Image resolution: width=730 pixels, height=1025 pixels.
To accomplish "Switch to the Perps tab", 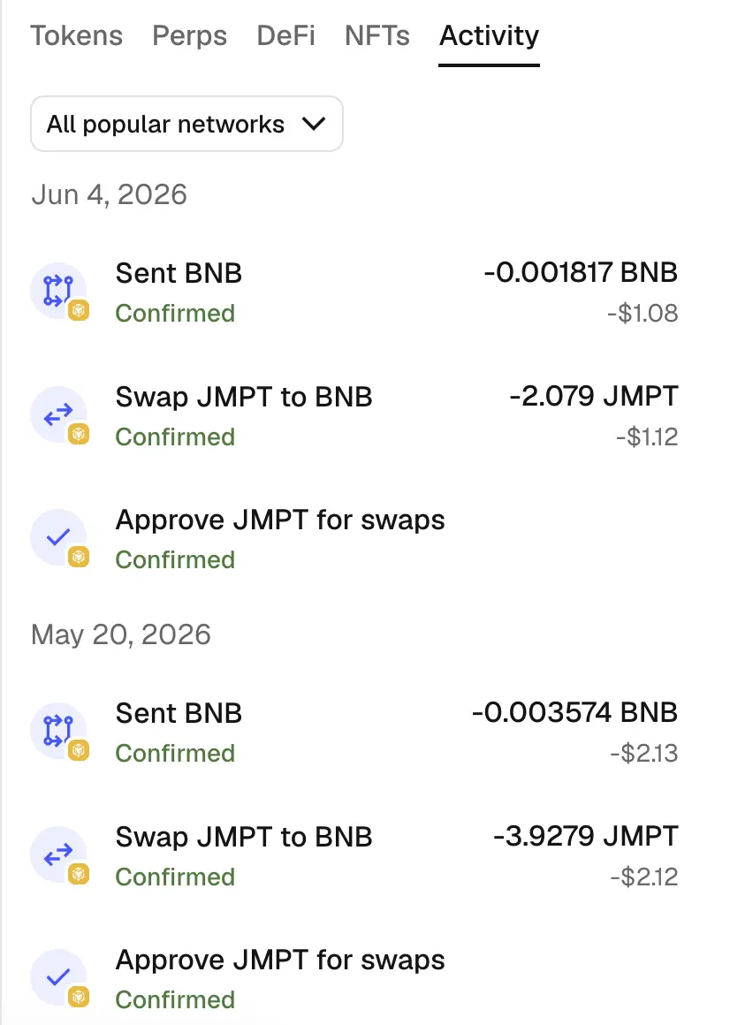I will click(x=189, y=36).
